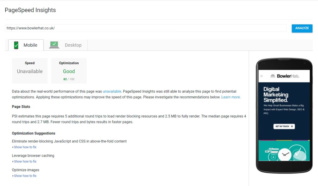Image resolution: width=318 pixels, height=186 pixels.
Task: Click the Optimization Good score card
Action: click(x=69, y=71)
